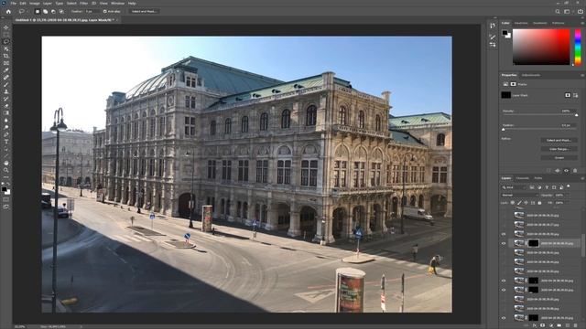Switch to the Swatches tab
Image resolution: width=586 pixels, height=329 pixels.
tap(521, 23)
